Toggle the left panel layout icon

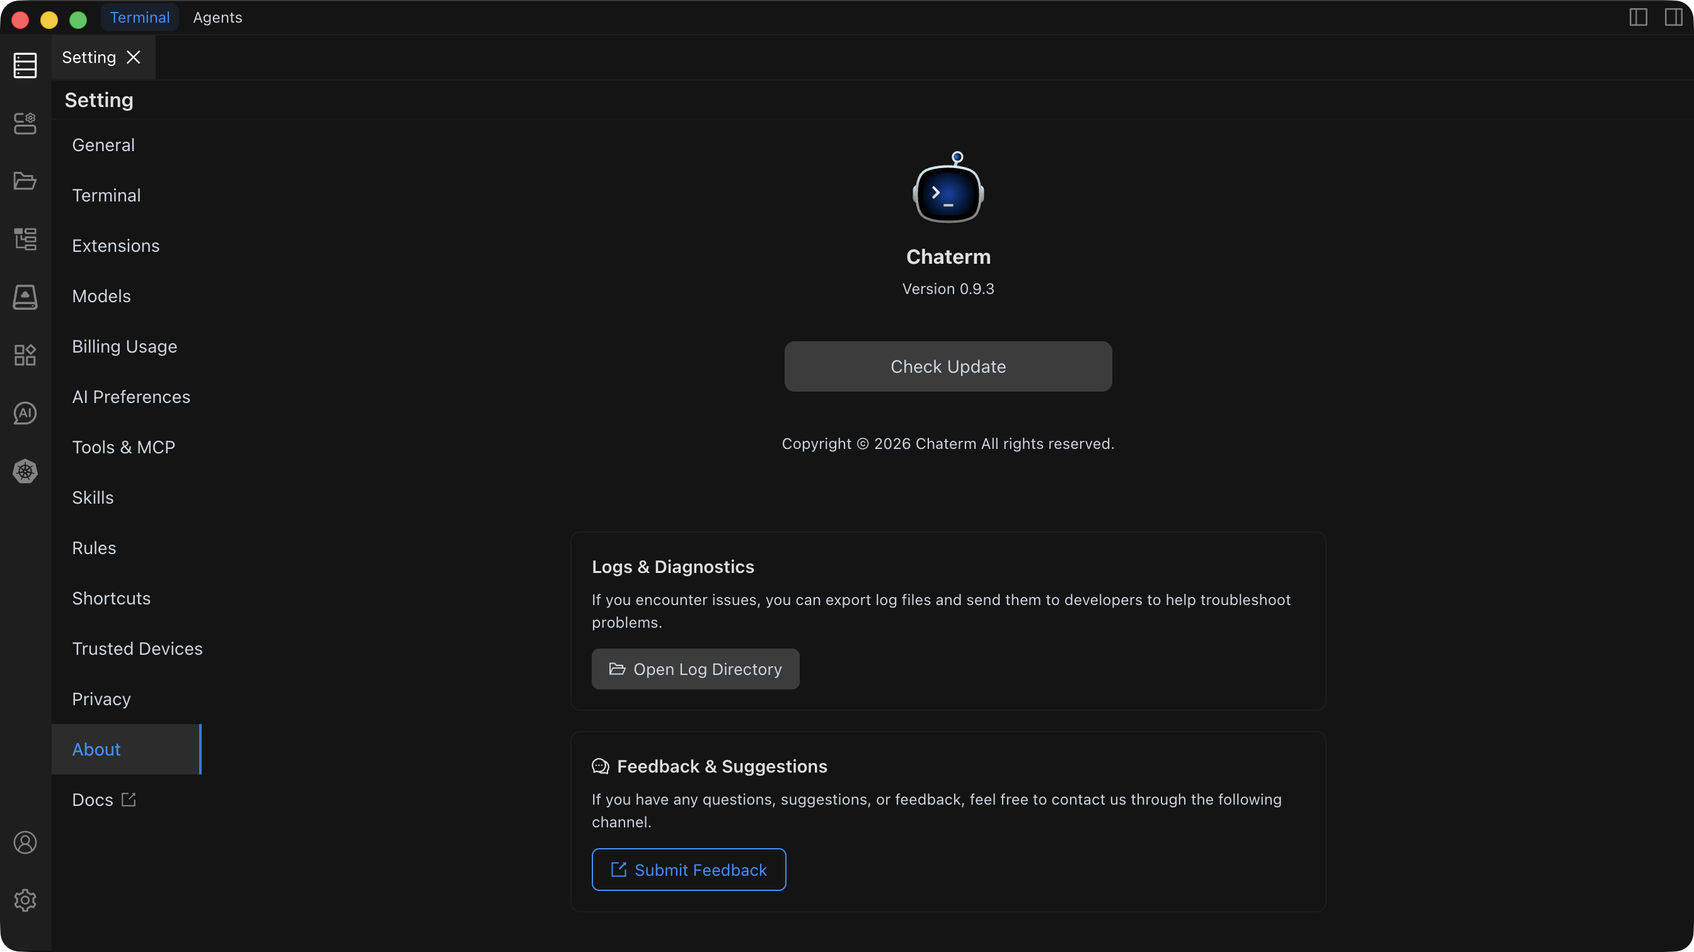click(x=1638, y=17)
